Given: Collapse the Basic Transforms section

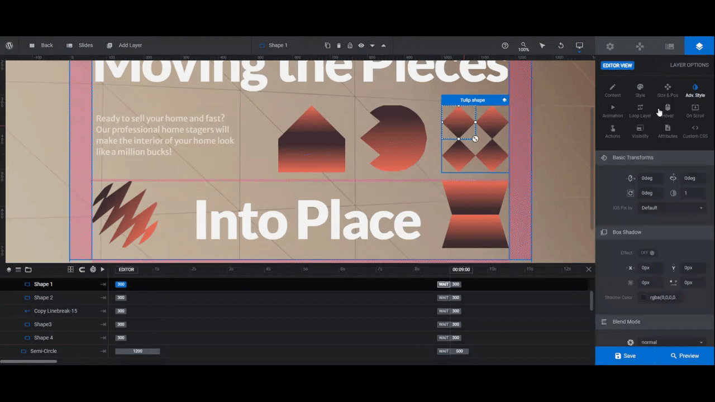Looking at the screenshot, I should 655,157.
